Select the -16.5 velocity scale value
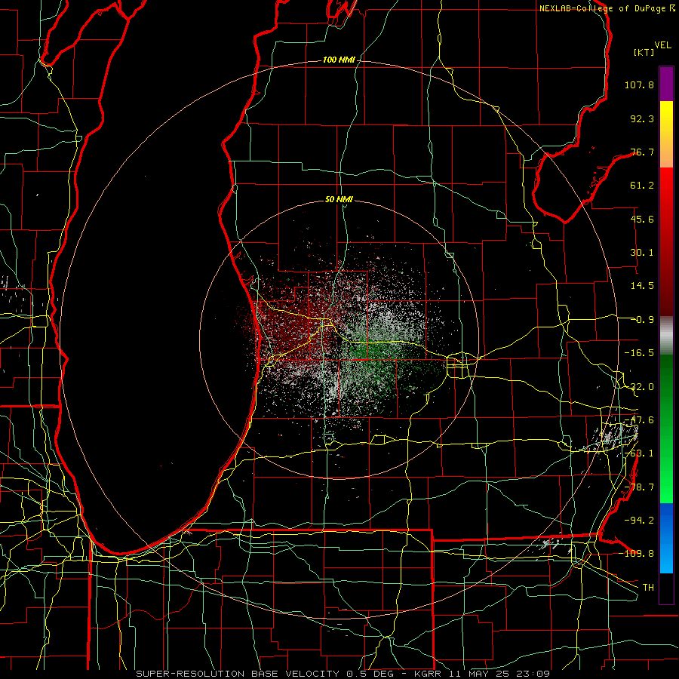 639,353
